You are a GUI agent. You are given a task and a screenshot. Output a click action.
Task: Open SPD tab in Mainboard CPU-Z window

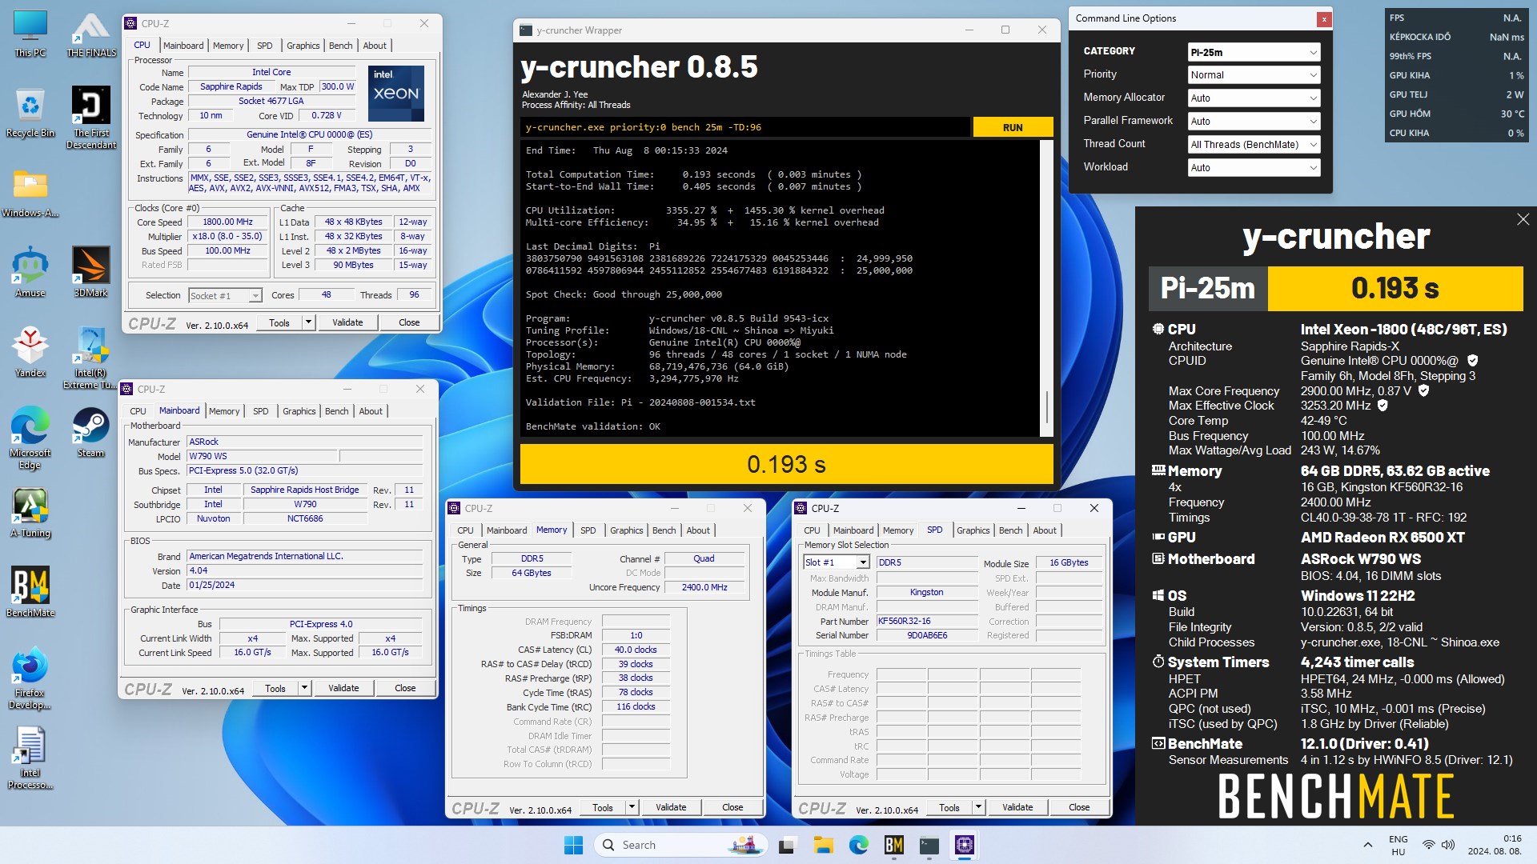click(261, 411)
